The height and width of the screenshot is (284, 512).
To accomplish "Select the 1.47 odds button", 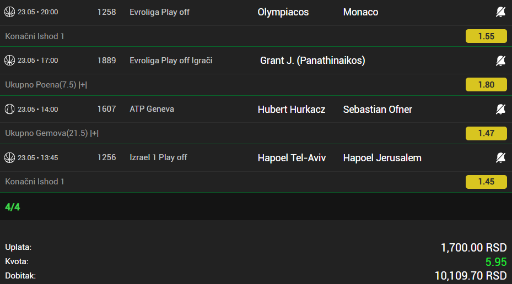I will pos(486,133).
